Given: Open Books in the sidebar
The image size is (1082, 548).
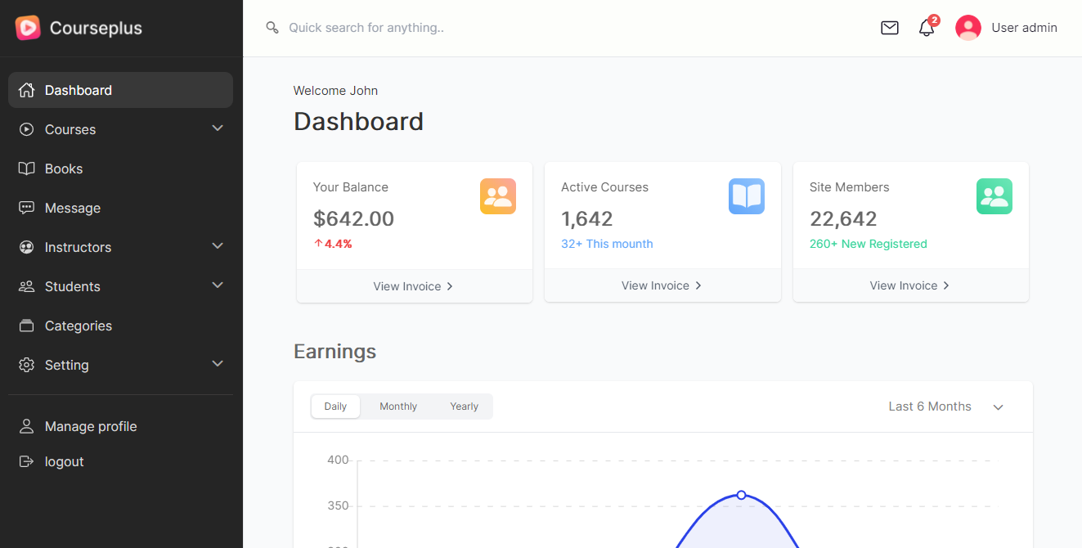Looking at the screenshot, I should (64, 168).
